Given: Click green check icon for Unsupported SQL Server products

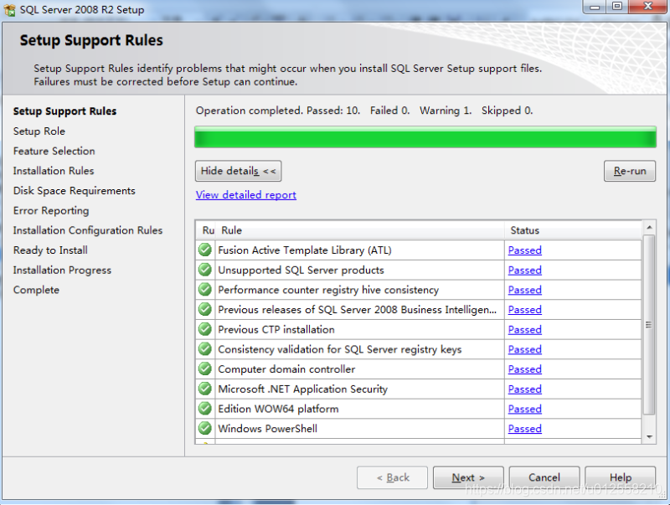Looking at the screenshot, I should 205,270.
